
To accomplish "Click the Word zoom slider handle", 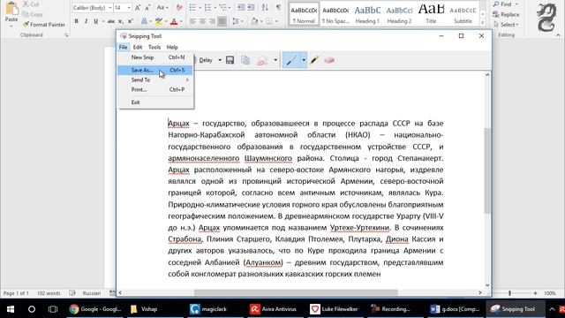I will pyautogui.click(x=510, y=293).
